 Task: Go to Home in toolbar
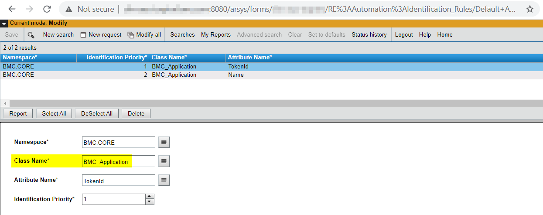[x=445, y=35]
